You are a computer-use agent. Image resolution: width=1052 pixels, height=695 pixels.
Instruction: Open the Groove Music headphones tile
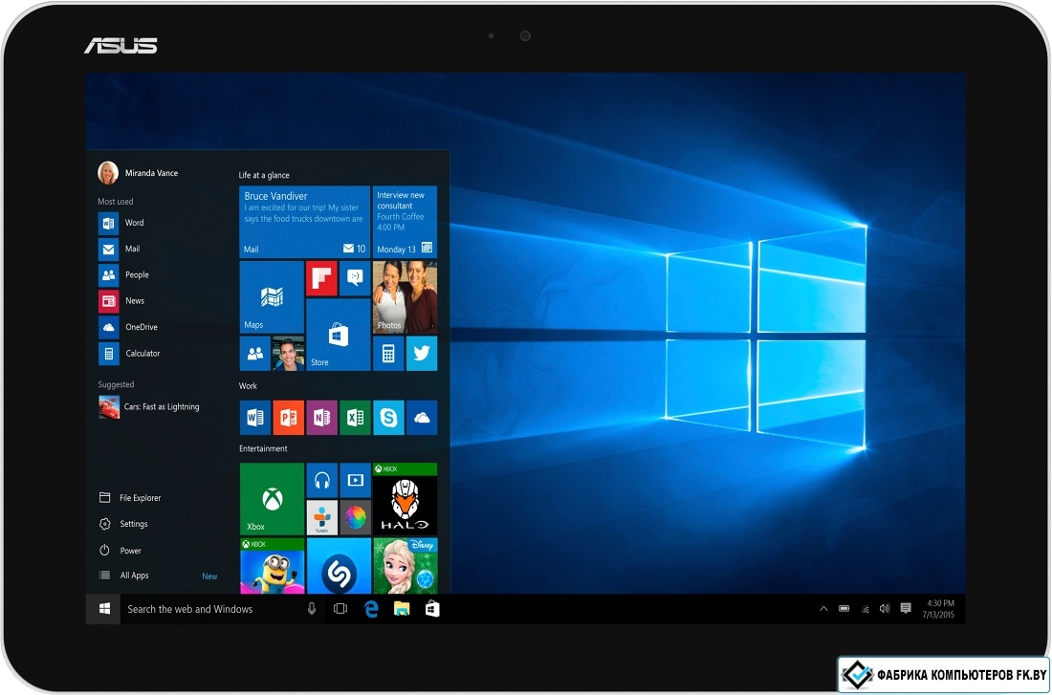(321, 480)
